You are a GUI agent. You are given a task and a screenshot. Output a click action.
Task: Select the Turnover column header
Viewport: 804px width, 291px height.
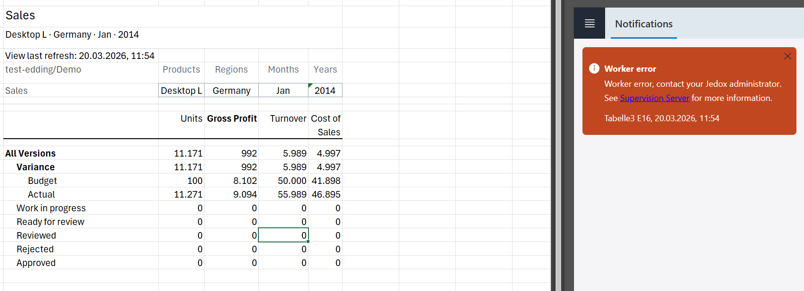[288, 118]
